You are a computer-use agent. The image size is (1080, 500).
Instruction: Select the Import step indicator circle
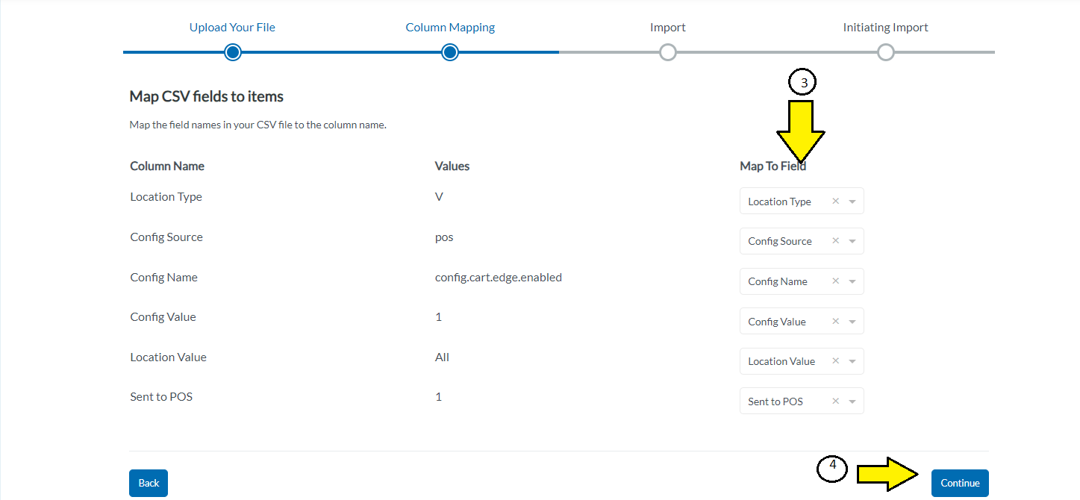click(667, 52)
